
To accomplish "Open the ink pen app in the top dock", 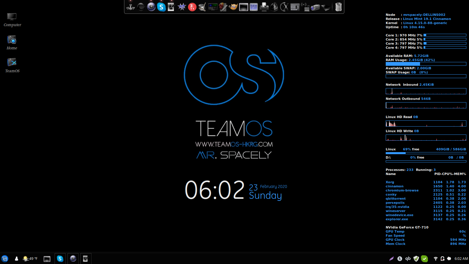I will [171, 7].
